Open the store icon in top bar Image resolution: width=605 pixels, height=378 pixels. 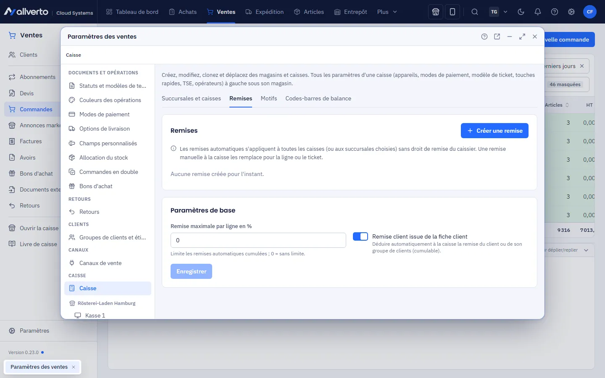[436, 12]
